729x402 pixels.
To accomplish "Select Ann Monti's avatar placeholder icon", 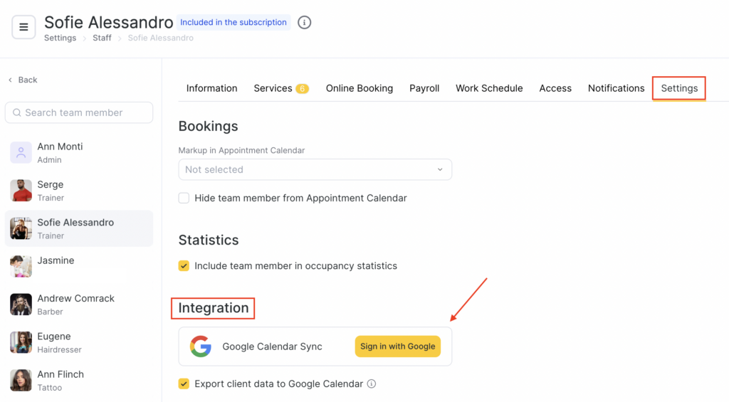I will pyautogui.click(x=21, y=152).
